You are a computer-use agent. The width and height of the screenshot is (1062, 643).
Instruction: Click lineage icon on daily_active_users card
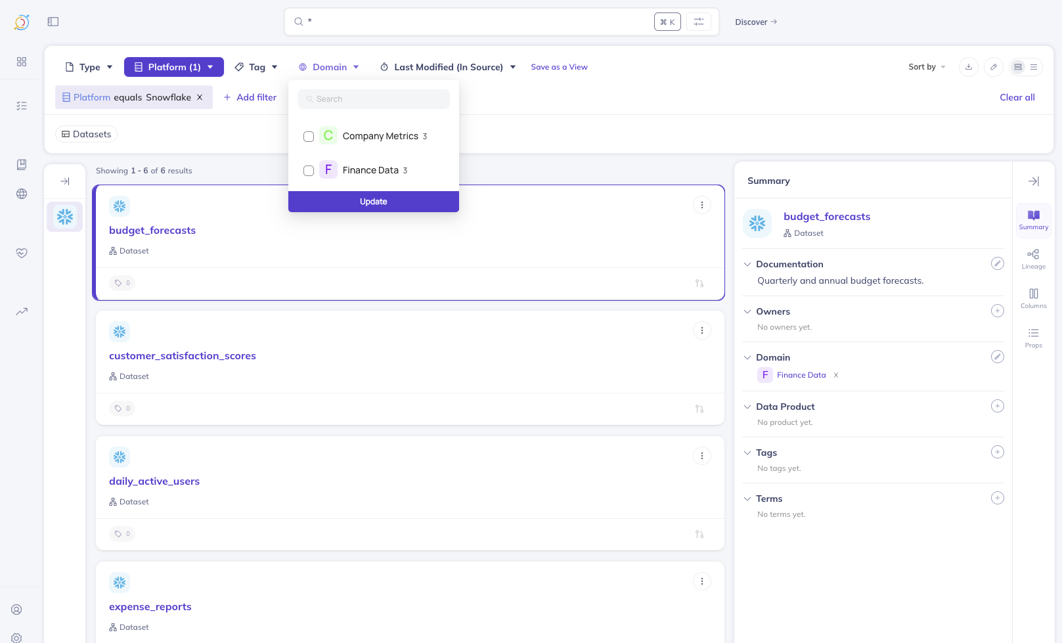pyautogui.click(x=699, y=534)
